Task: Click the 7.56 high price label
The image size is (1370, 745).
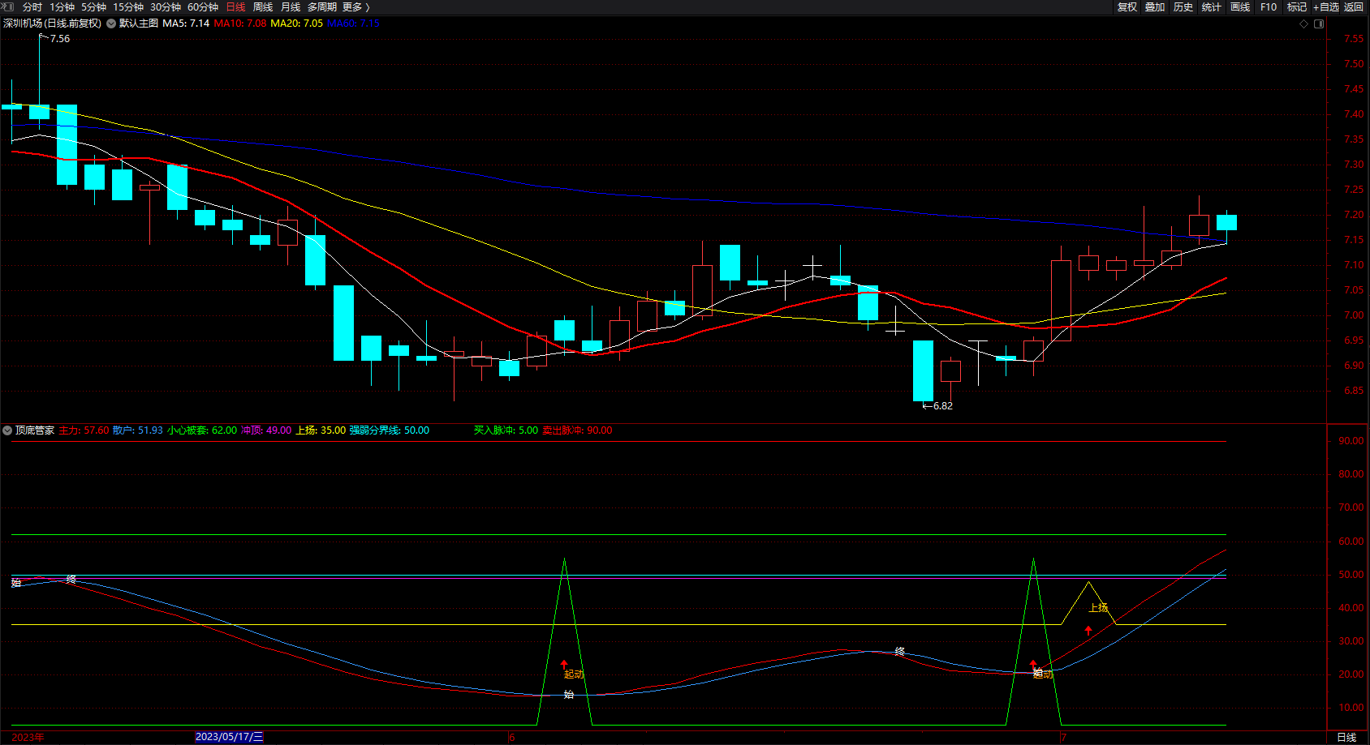Action: [60, 39]
